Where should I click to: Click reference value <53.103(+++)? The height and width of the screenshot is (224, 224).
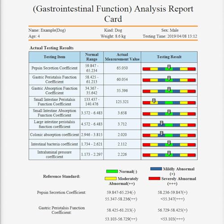(172, 219)
